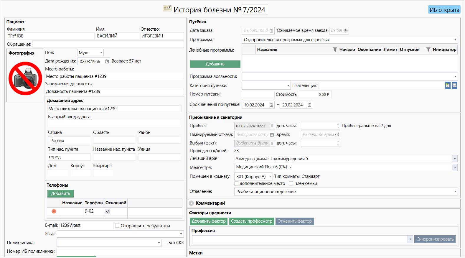The height and width of the screenshot is (258, 465).
Task: Open the Пол gender dropdown
Action: (101, 53)
